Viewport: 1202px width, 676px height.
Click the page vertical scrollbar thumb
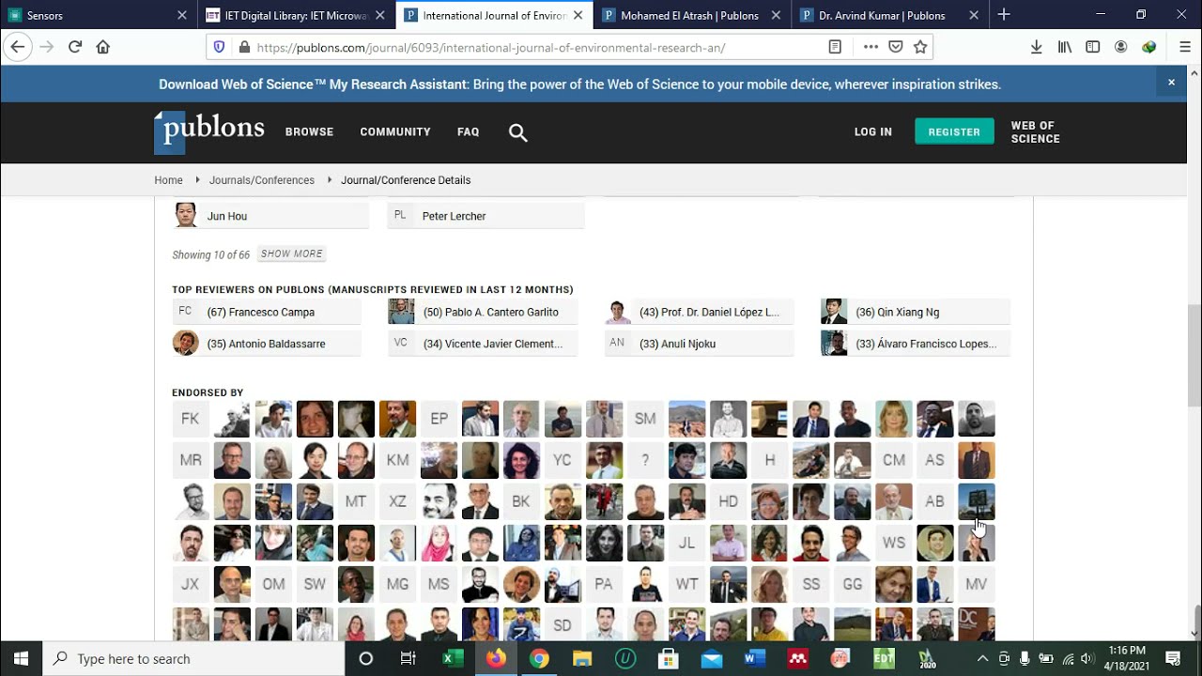[1194, 355]
